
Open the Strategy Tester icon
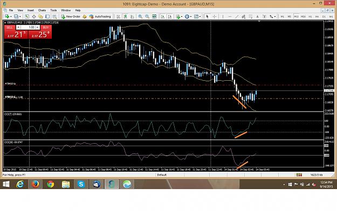(54, 17)
